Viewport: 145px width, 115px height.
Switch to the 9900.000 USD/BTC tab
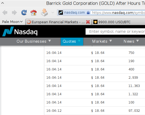click(118, 22)
